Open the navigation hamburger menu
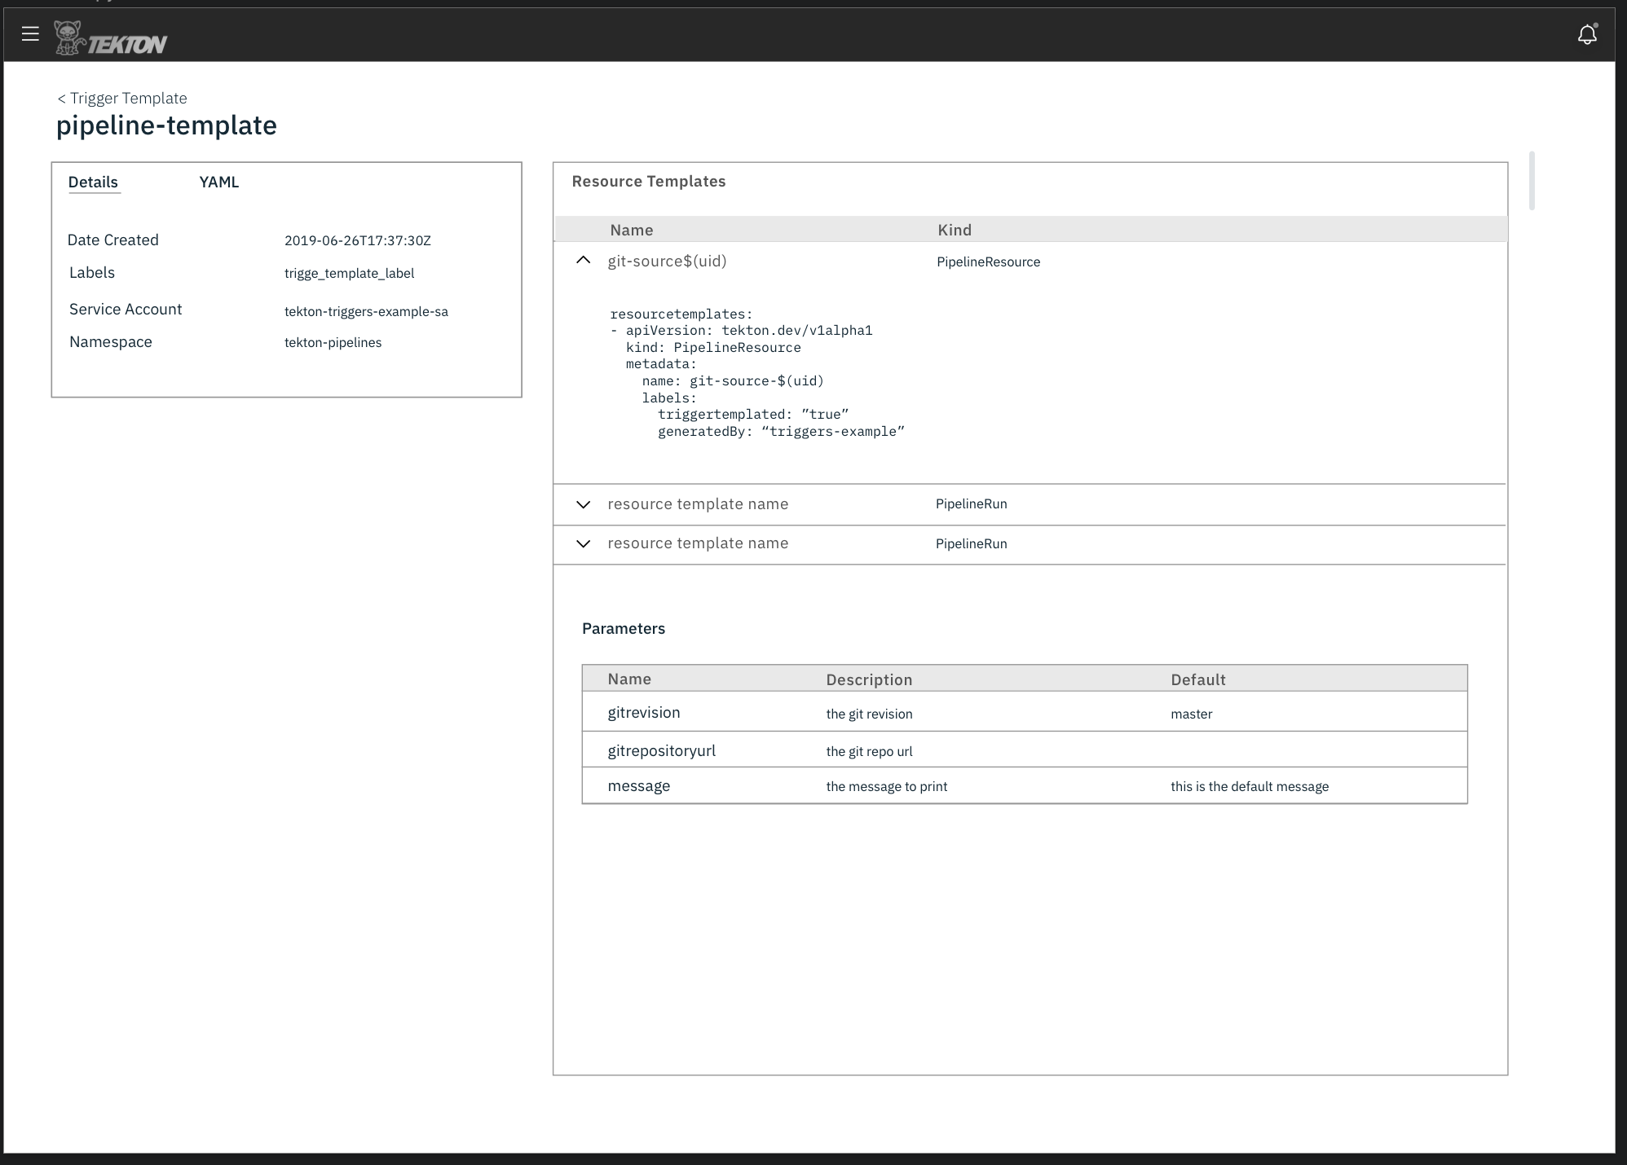Viewport: 1627px width, 1165px height. coord(31,33)
